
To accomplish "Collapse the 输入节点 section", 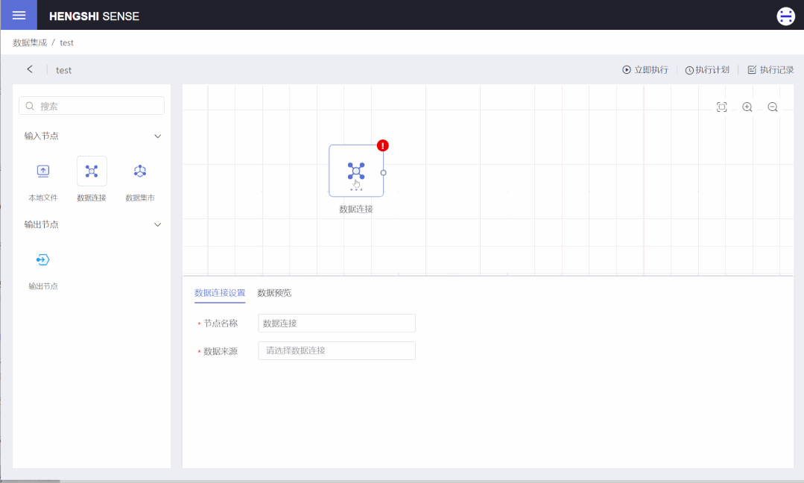I will [x=157, y=136].
